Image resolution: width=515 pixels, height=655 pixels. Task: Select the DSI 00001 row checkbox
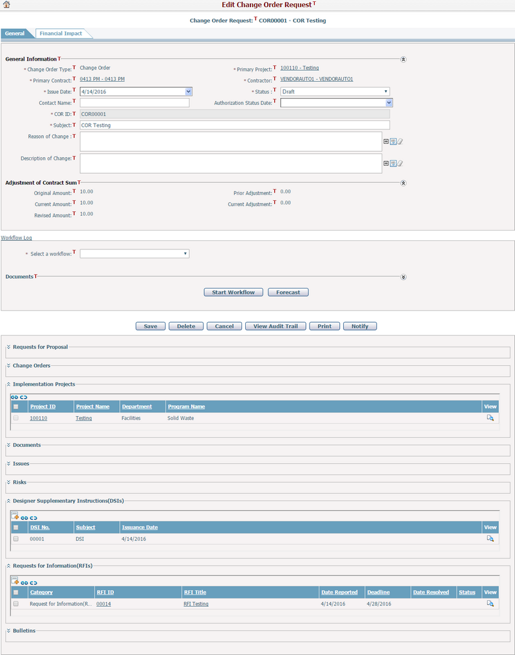[16, 538]
